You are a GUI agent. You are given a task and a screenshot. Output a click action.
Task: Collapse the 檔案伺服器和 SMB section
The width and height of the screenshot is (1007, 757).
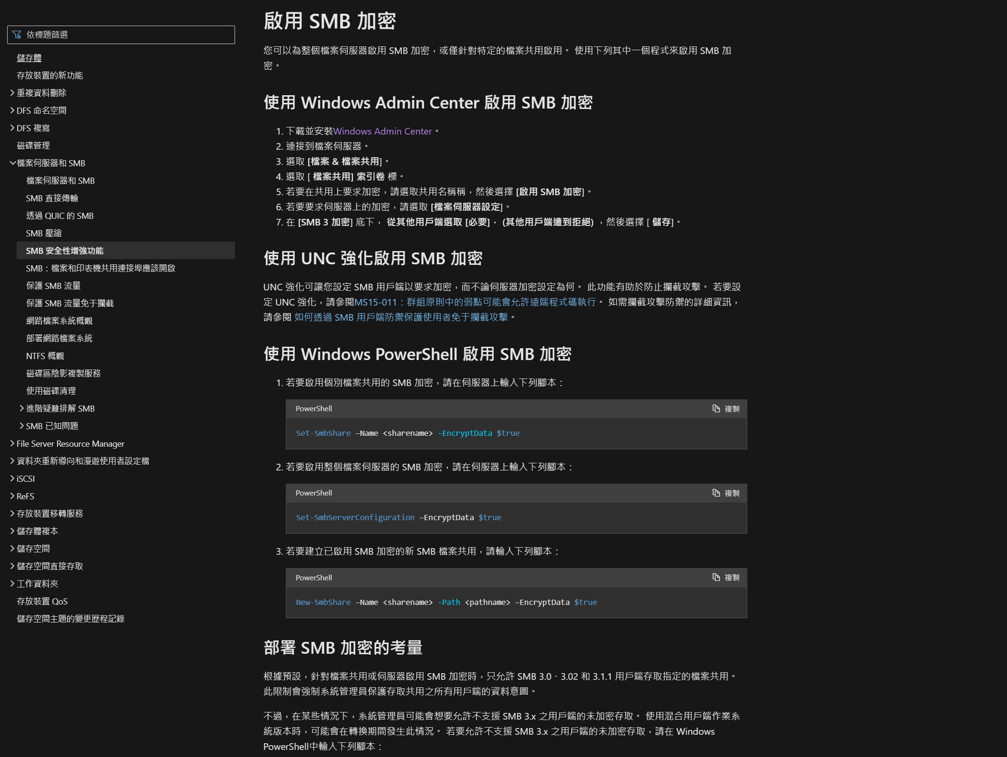(12, 163)
